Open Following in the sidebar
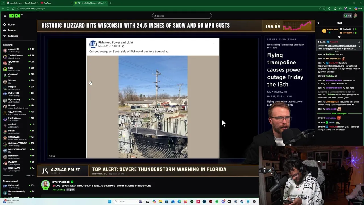 click(x=13, y=36)
